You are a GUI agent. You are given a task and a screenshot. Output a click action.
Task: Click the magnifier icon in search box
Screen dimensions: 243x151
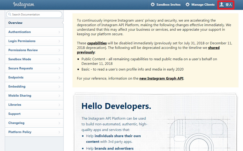pyautogui.click(x=10, y=14)
